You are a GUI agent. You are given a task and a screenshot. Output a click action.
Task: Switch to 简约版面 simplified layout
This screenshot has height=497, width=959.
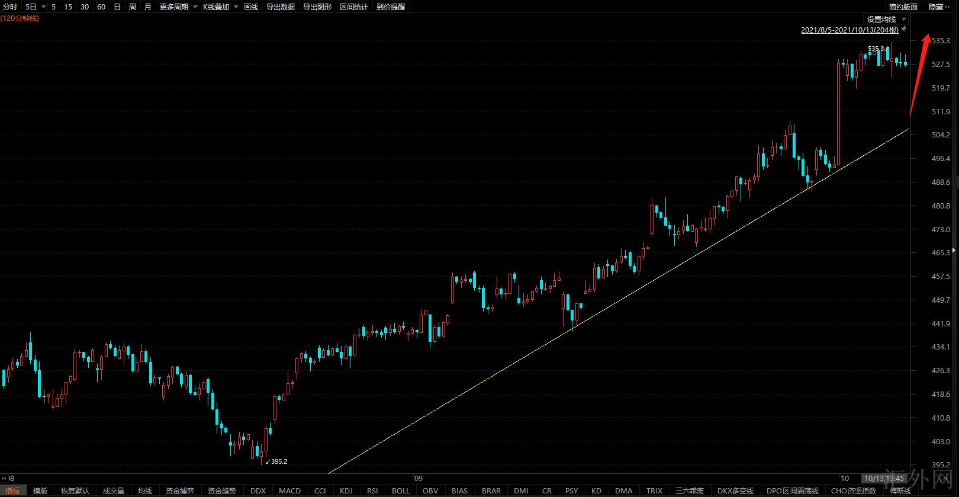pyautogui.click(x=903, y=7)
